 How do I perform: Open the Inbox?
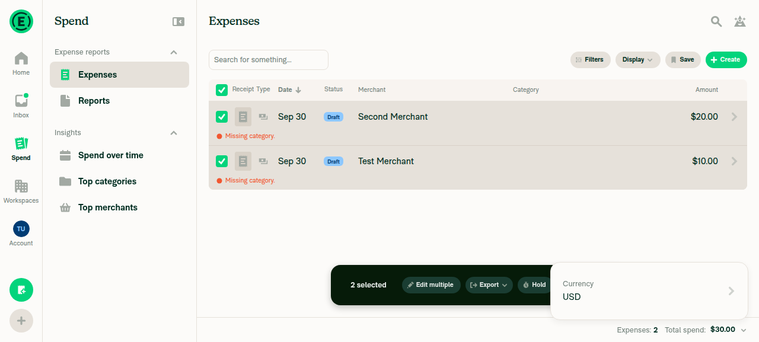click(21, 107)
